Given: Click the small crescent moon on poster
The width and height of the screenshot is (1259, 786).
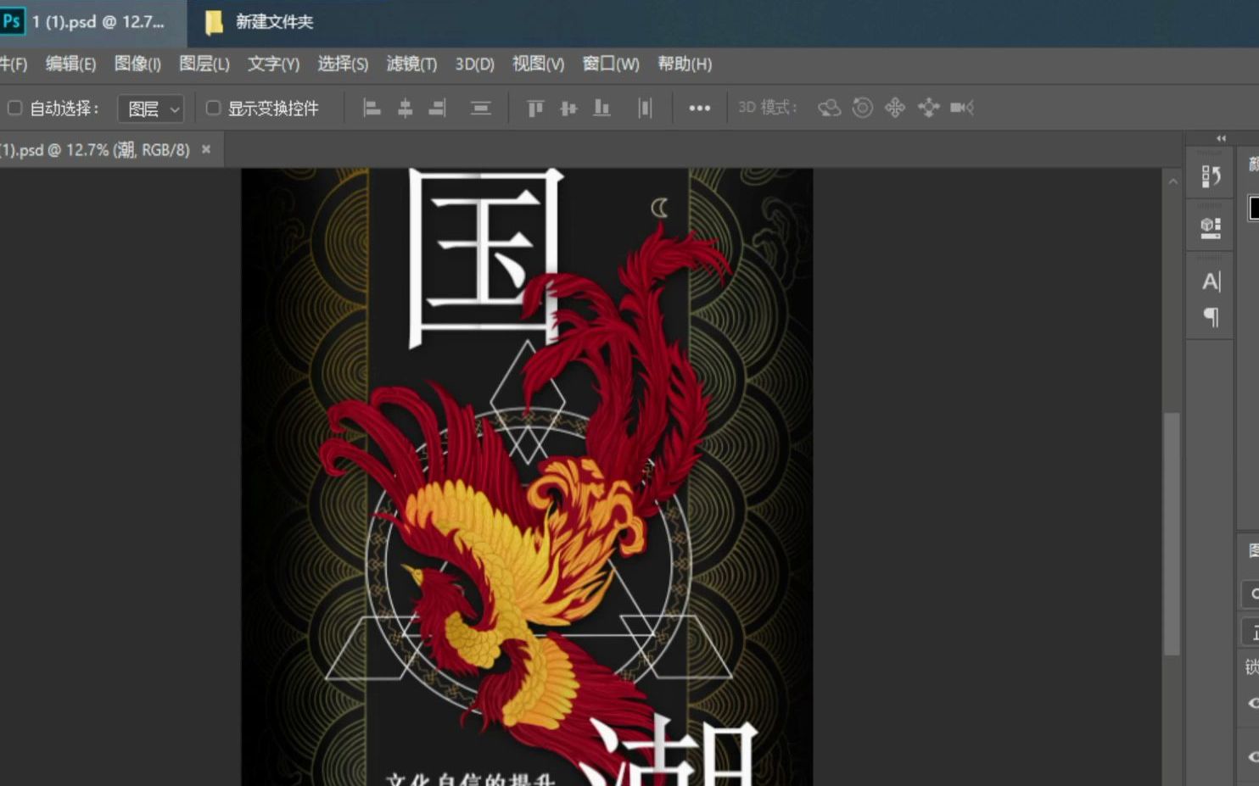Looking at the screenshot, I should pos(659,207).
